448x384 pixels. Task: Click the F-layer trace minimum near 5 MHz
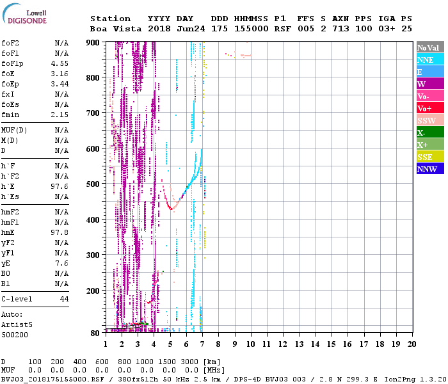171,209
